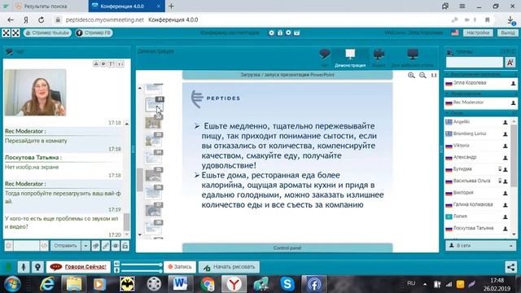This screenshot has width=521, height=293.
Task: Open the Настройки settings button
Action: point(478,33)
